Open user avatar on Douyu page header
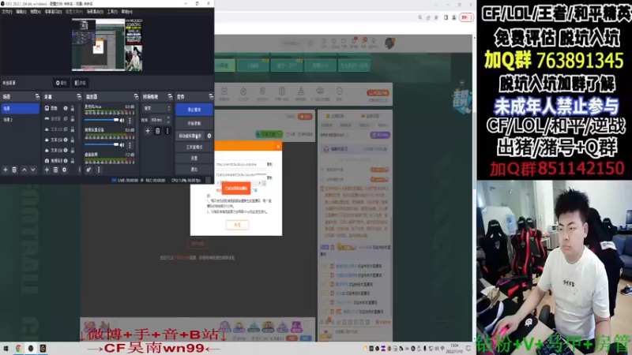 coord(389,43)
